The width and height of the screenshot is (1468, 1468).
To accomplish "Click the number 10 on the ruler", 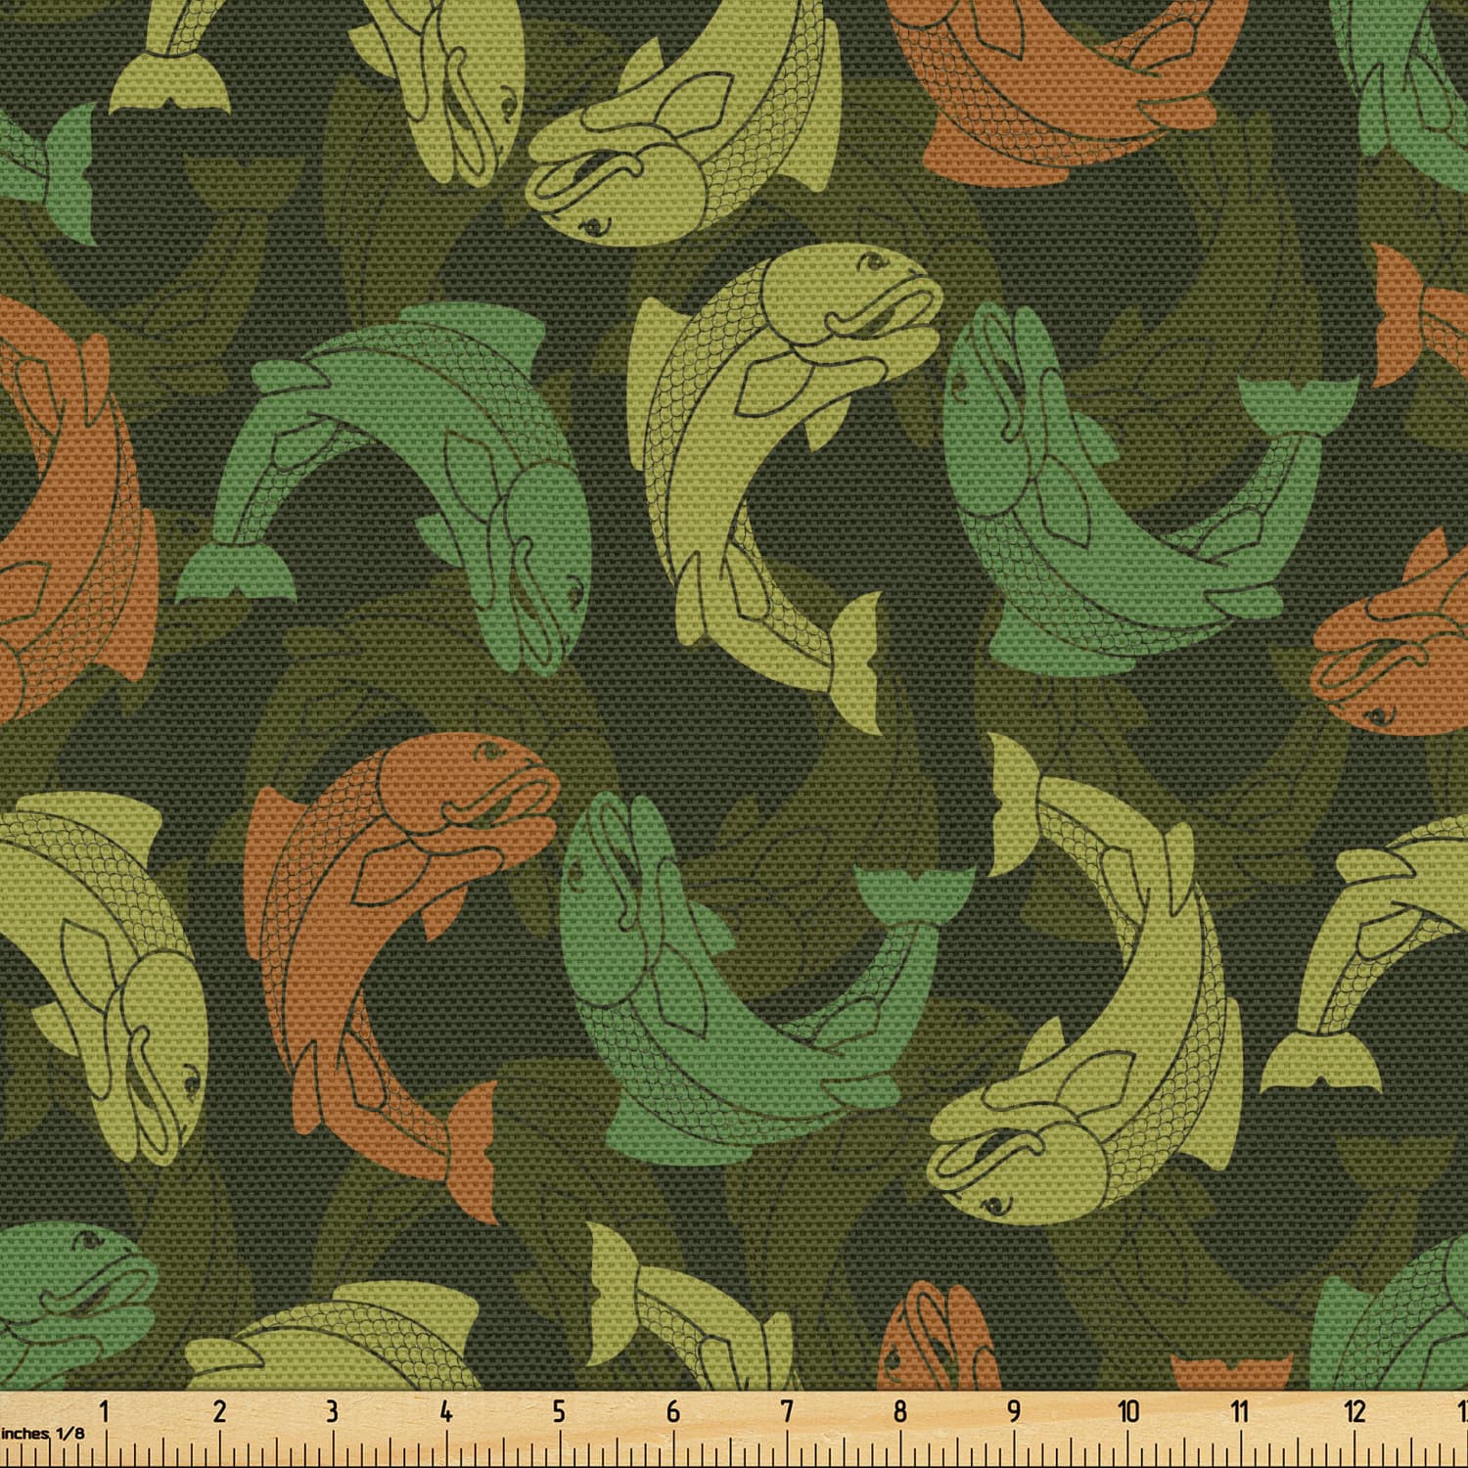I will point(1128,1410).
